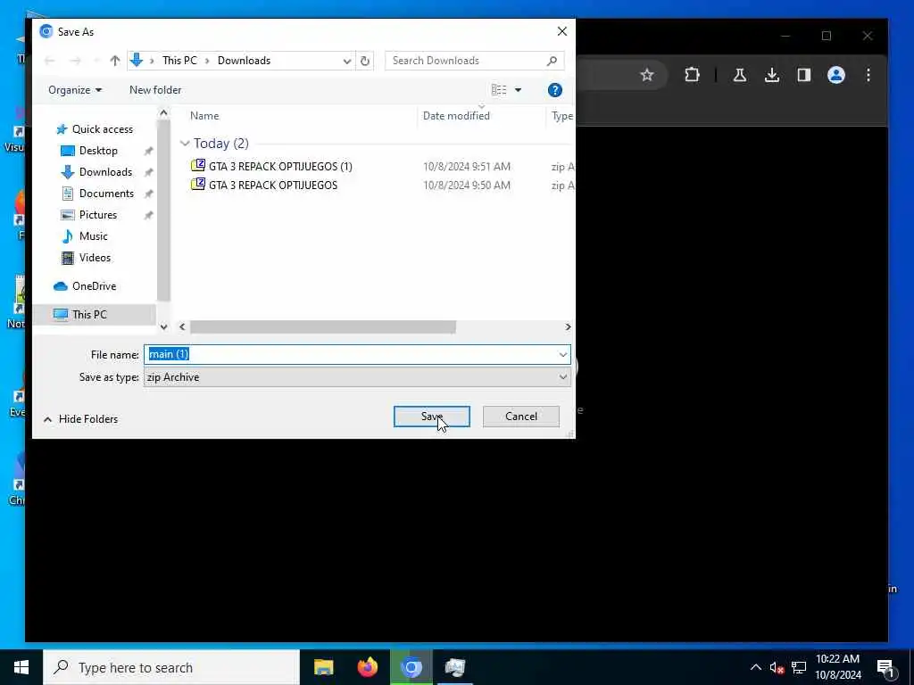914x685 pixels.
Task: Go to Desktop in navigation pane
Action: [98, 150]
